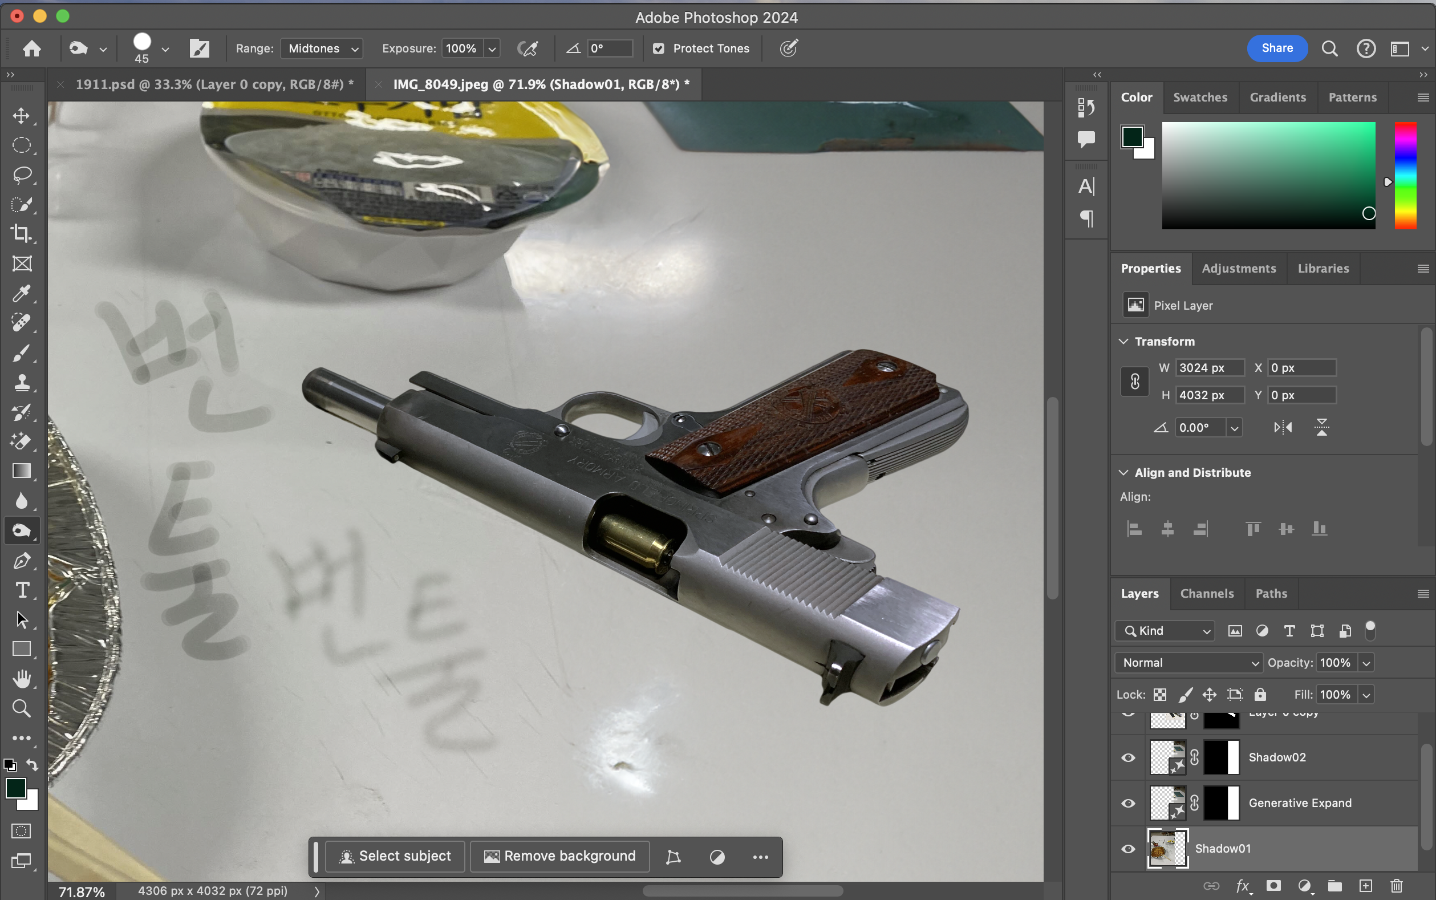Hide the Shadow02 layer
The width and height of the screenshot is (1436, 900).
point(1129,758)
